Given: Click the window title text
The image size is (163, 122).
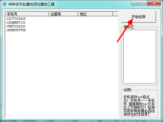Looking at the screenshot, I should 31,4.
